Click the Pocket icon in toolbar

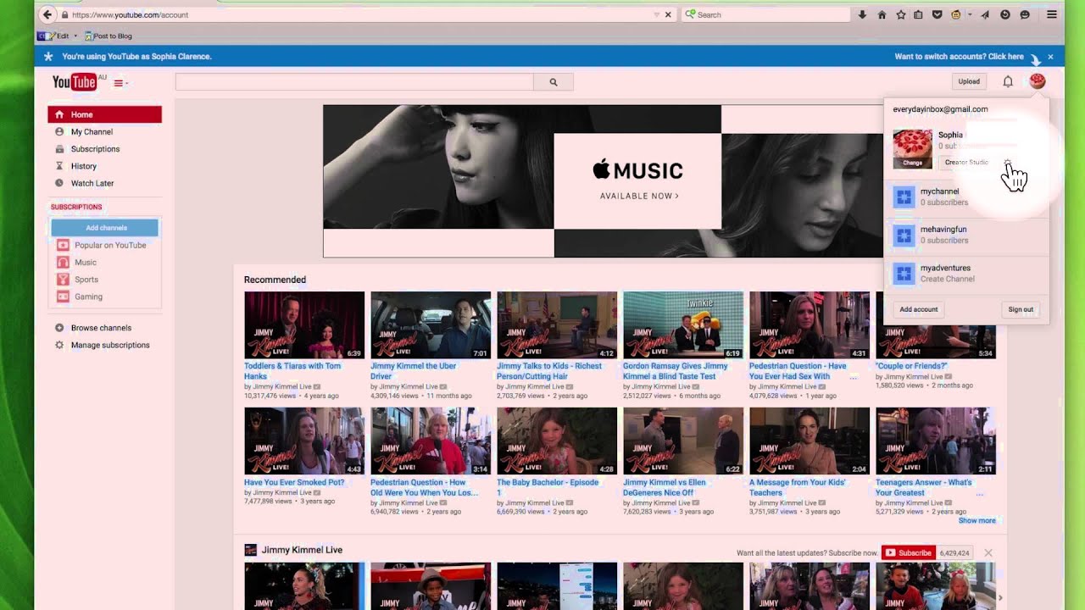click(937, 14)
